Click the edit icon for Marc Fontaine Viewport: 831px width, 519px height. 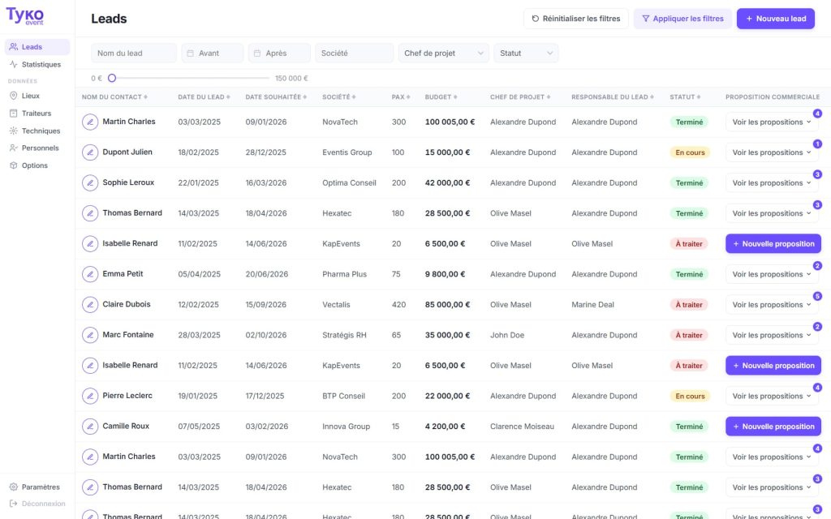coord(90,335)
